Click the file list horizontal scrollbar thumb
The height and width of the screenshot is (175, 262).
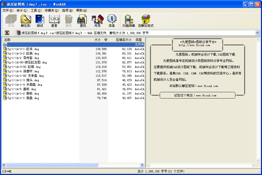[52, 165]
